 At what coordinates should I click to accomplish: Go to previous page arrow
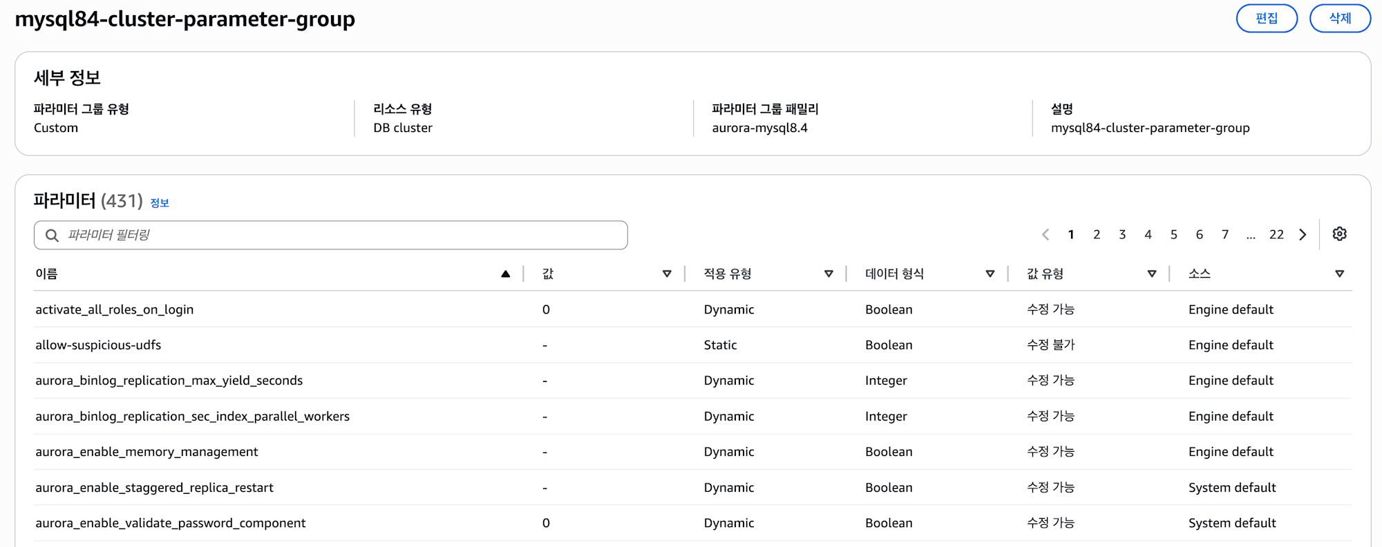pos(1045,235)
